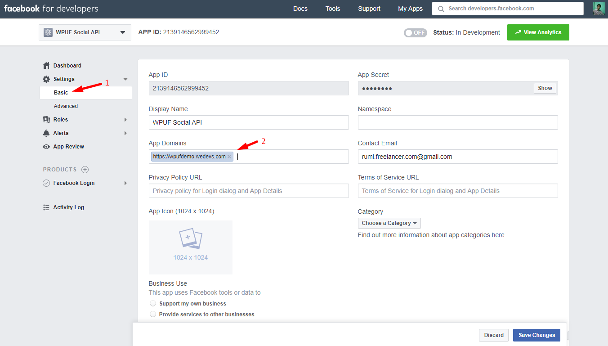The width and height of the screenshot is (608, 346).
Task: Select Provide services to other businesses option
Action: coord(153,314)
